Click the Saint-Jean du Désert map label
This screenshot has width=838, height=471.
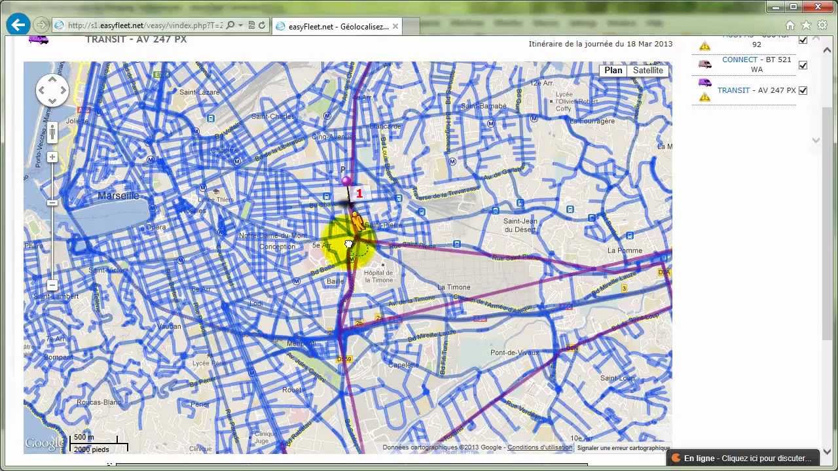[x=520, y=225]
